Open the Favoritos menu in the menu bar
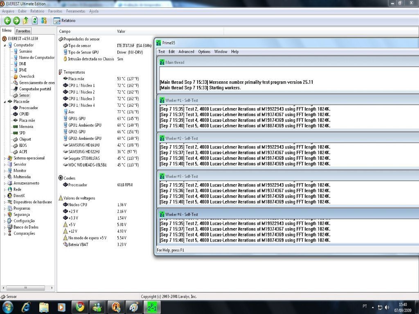This screenshot has height=314, width=419. point(55,11)
